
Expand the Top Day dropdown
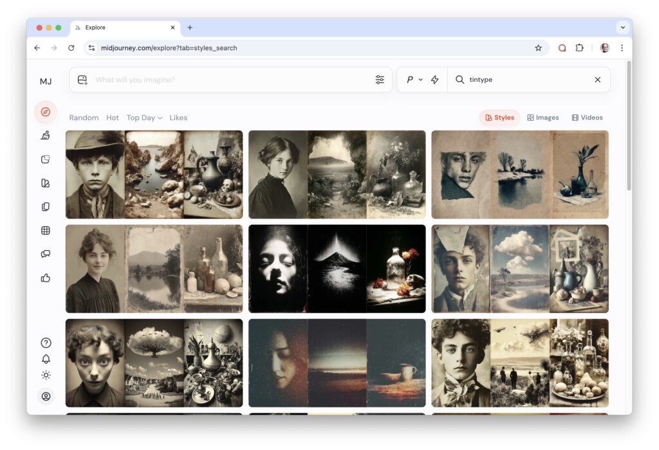144,118
